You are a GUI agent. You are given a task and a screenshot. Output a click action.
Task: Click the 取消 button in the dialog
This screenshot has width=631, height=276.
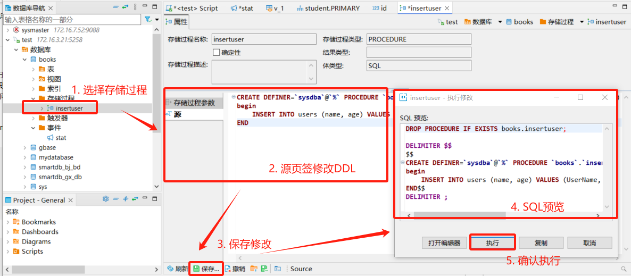point(589,242)
